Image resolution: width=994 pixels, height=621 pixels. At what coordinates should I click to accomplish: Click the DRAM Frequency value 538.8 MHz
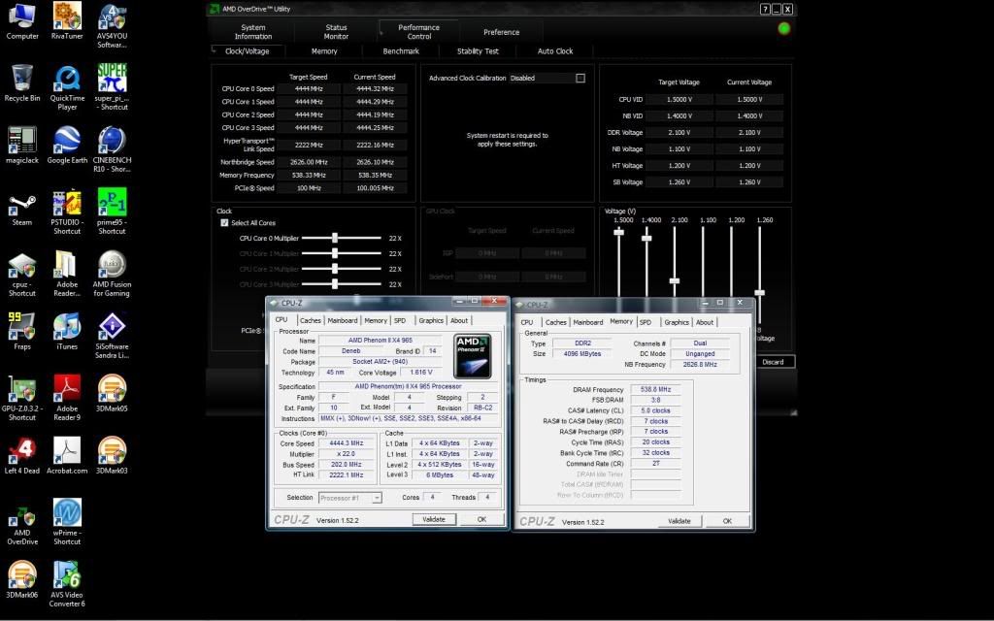(x=655, y=390)
